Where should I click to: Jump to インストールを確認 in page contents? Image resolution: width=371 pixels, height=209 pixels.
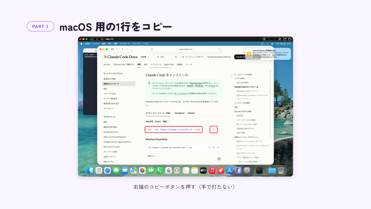point(242,103)
